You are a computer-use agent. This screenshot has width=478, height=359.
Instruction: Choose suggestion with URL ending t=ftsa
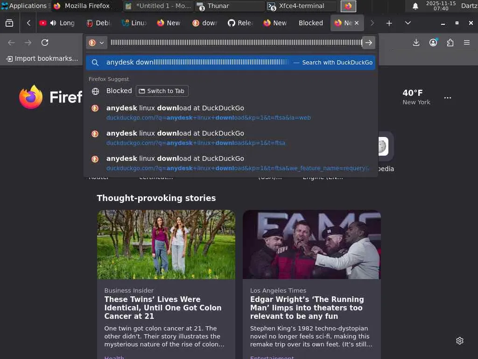pos(231,138)
